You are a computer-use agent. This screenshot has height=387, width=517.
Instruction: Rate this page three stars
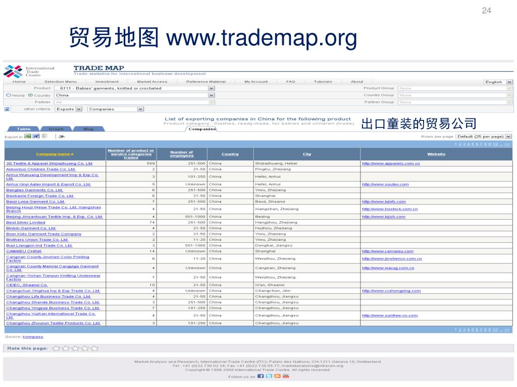[x=76, y=348]
